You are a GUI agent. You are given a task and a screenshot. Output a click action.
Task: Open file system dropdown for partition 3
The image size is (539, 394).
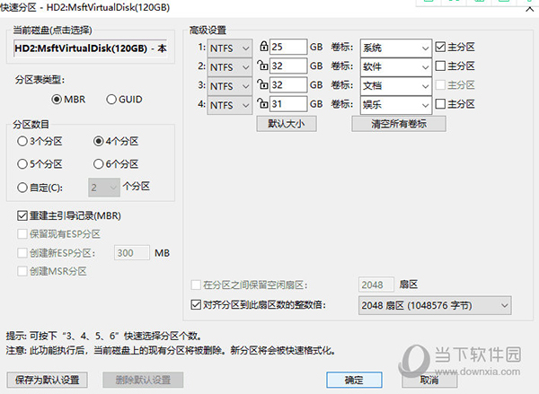click(230, 86)
